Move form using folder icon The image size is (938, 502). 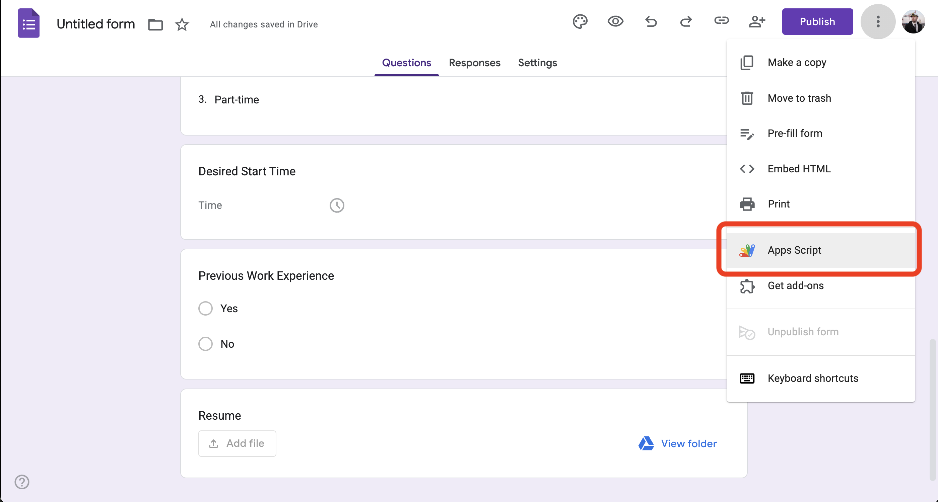(x=155, y=24)
